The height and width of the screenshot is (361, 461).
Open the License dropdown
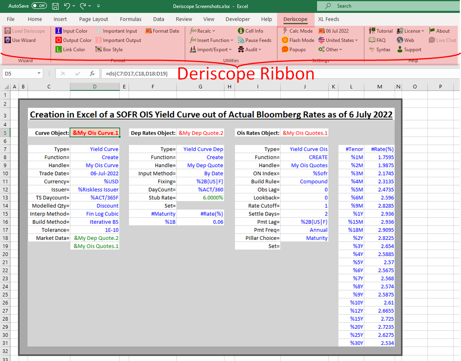pos(410,31)
